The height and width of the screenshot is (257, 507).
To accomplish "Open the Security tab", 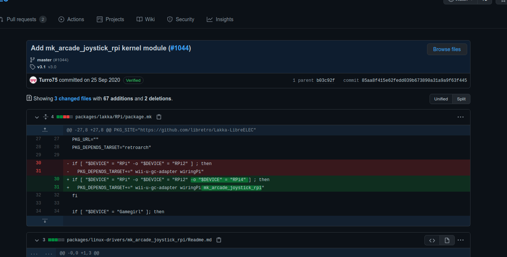I will [180, 19].
